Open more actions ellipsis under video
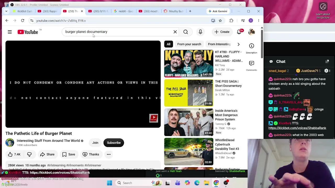 point(109,154)
